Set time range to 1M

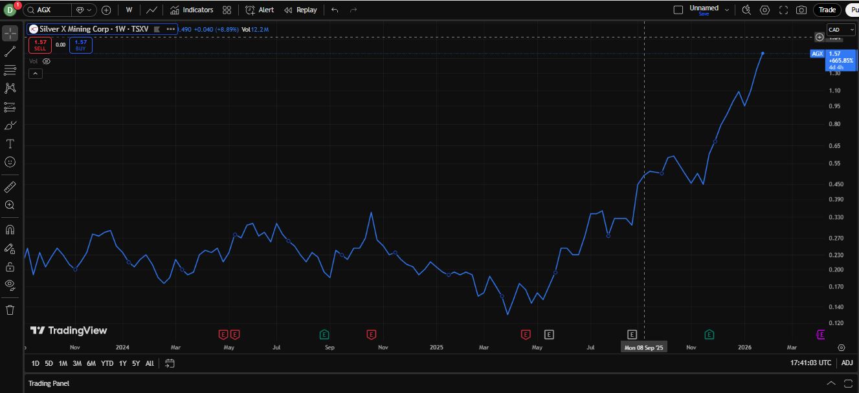(x=63, y=363)
